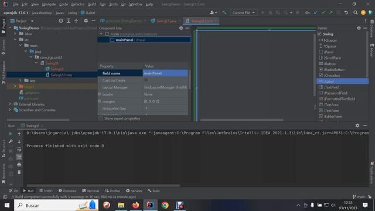This screenshot has width=375, height=211.
Task: Click Git push arrow icon
Action: (330, 12)
